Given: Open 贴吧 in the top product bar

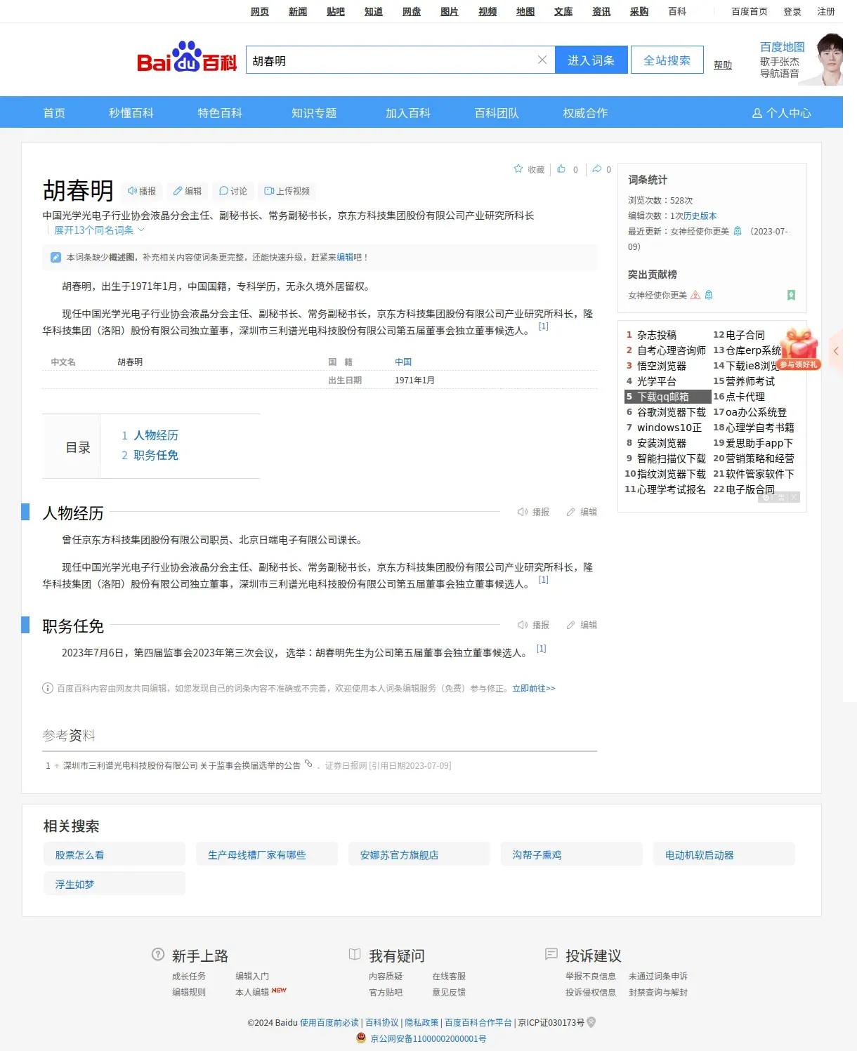Looking at the screenshot, I should click(x=336, y=11).
